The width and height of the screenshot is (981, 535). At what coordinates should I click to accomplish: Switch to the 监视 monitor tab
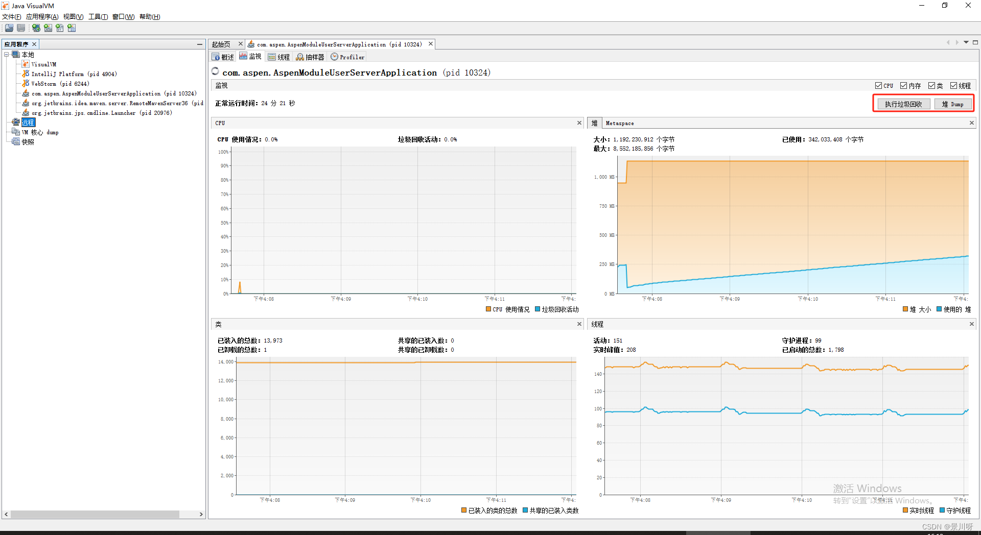(x=250, y=57)
